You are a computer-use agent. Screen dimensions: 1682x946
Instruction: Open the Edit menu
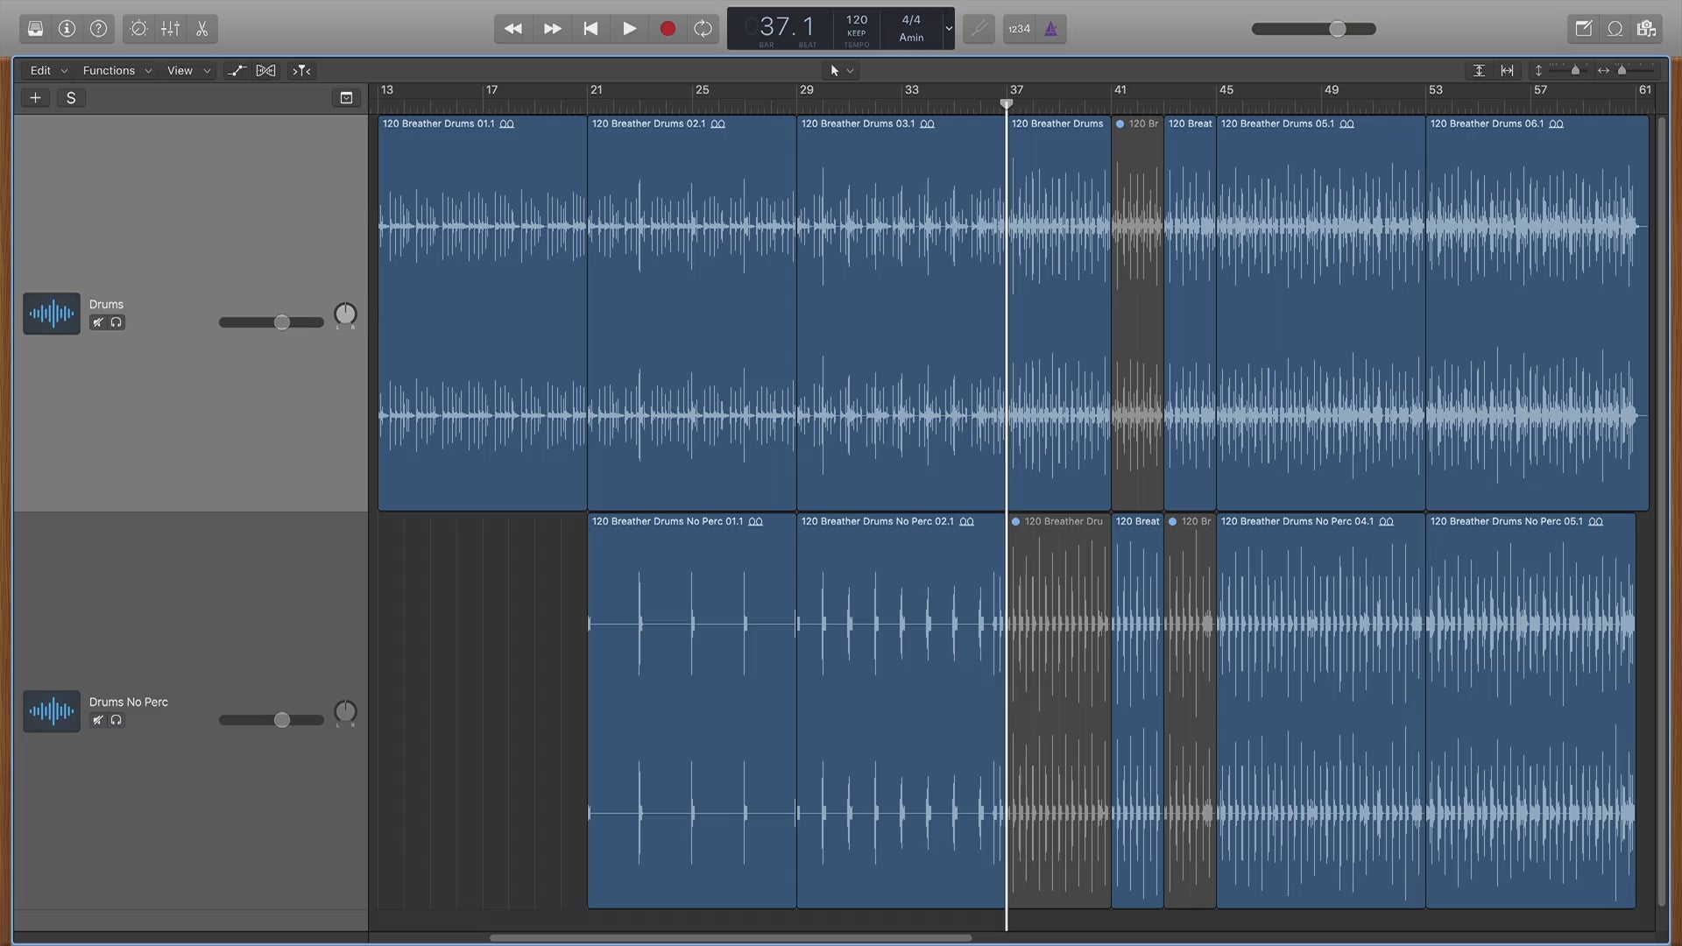48,70
